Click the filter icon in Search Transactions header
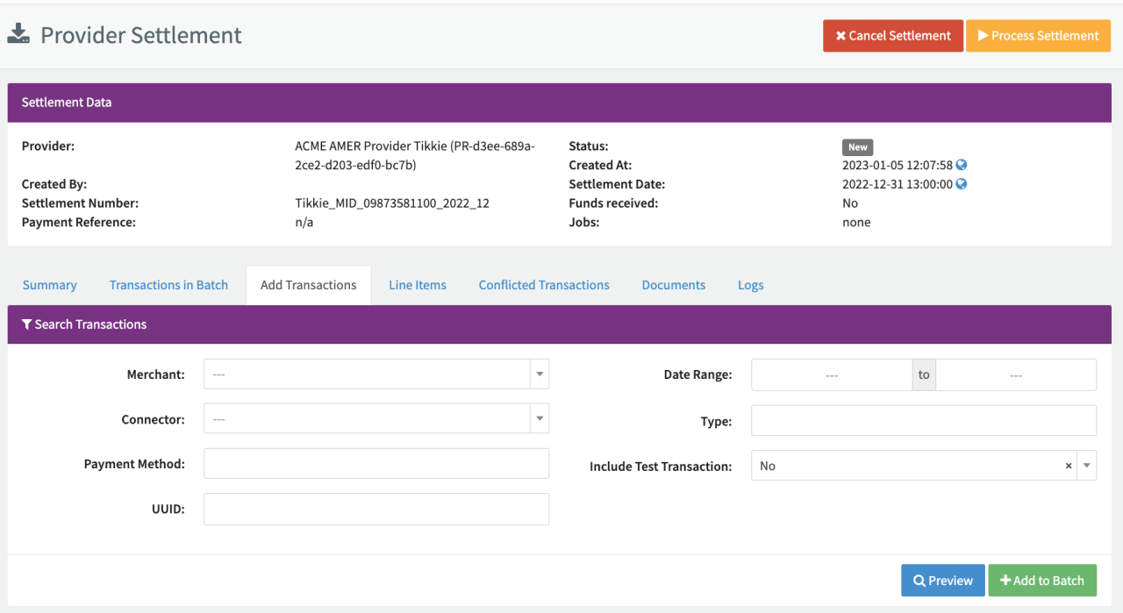 pyautogui.click(x=26, y=324)
